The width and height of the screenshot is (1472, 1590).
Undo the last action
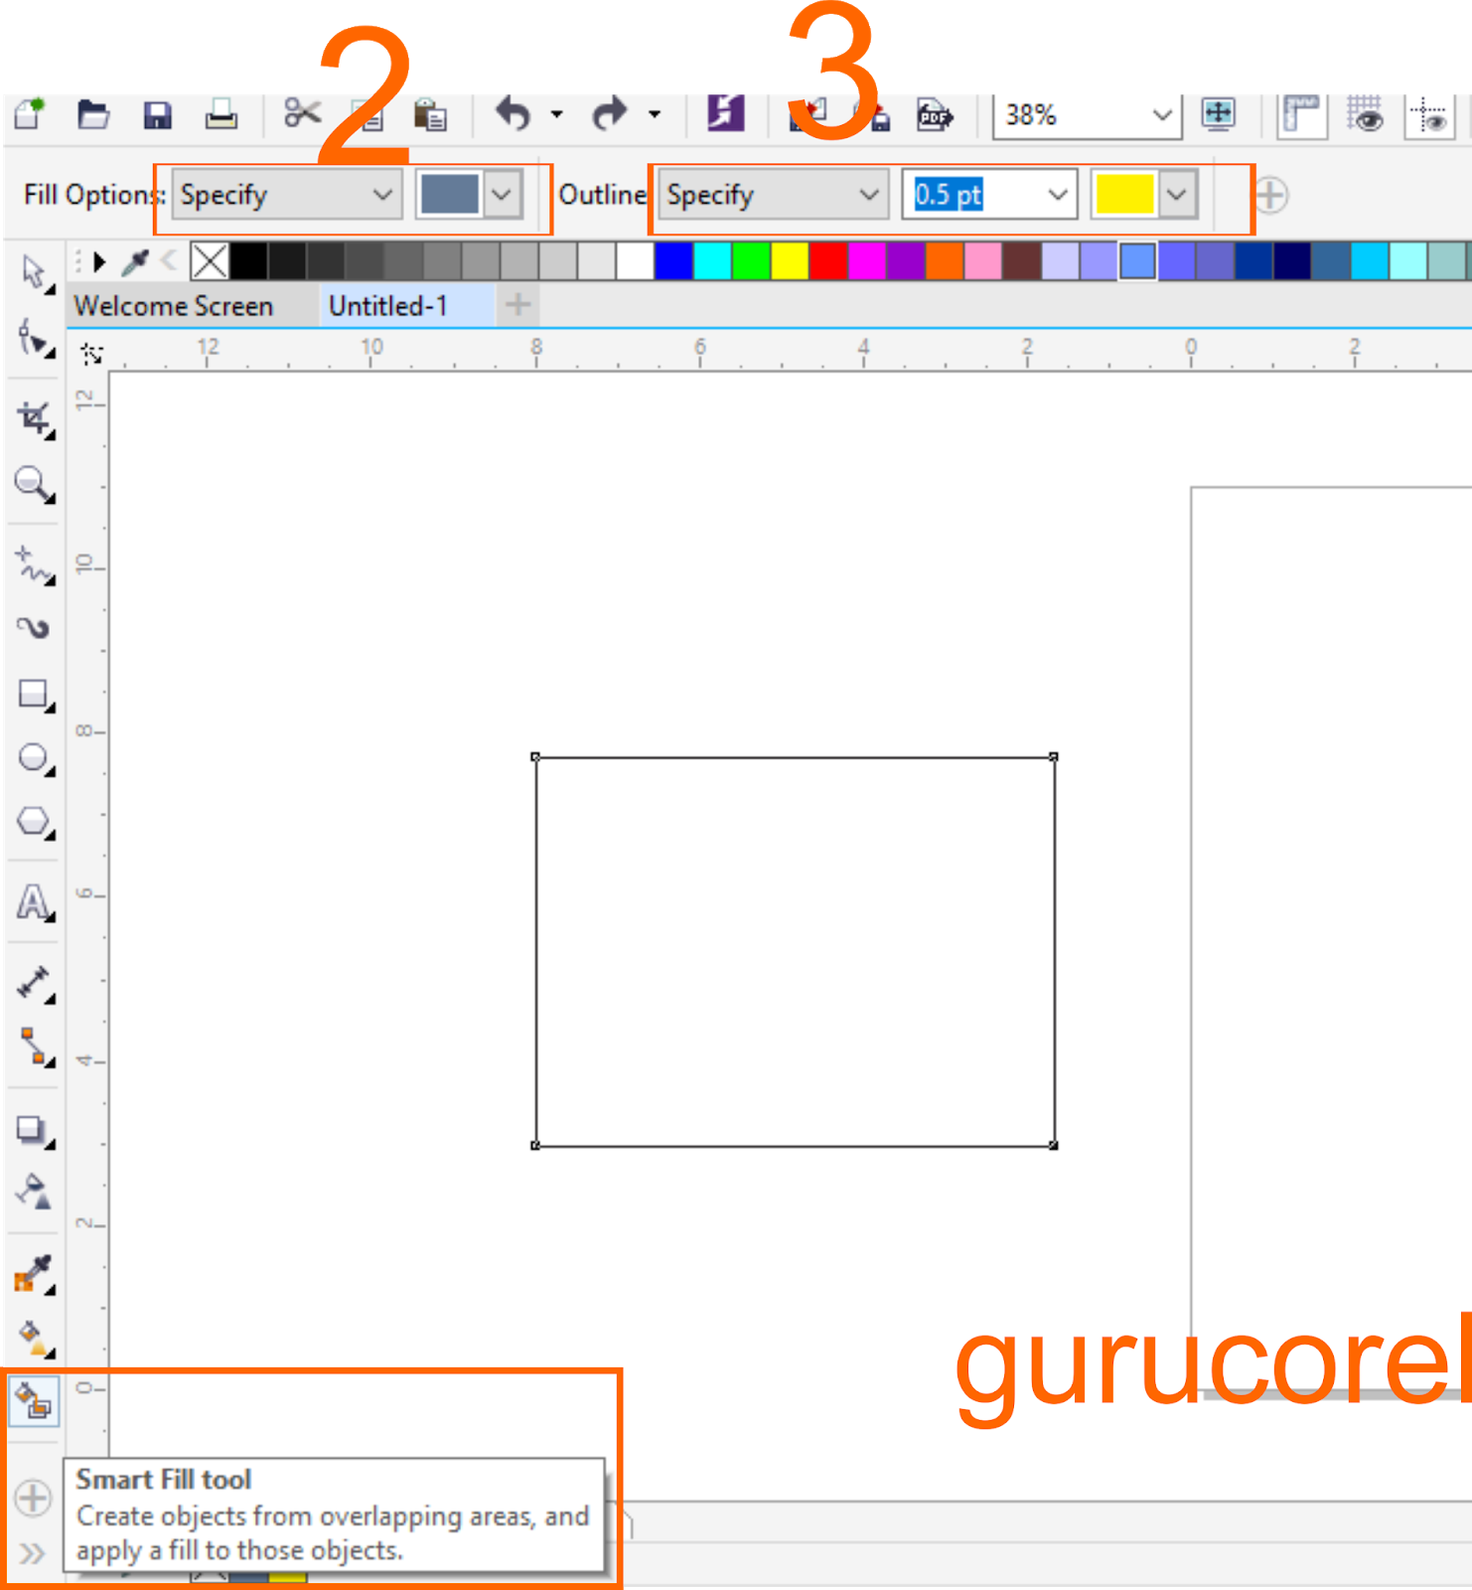[x=514, y=114]
